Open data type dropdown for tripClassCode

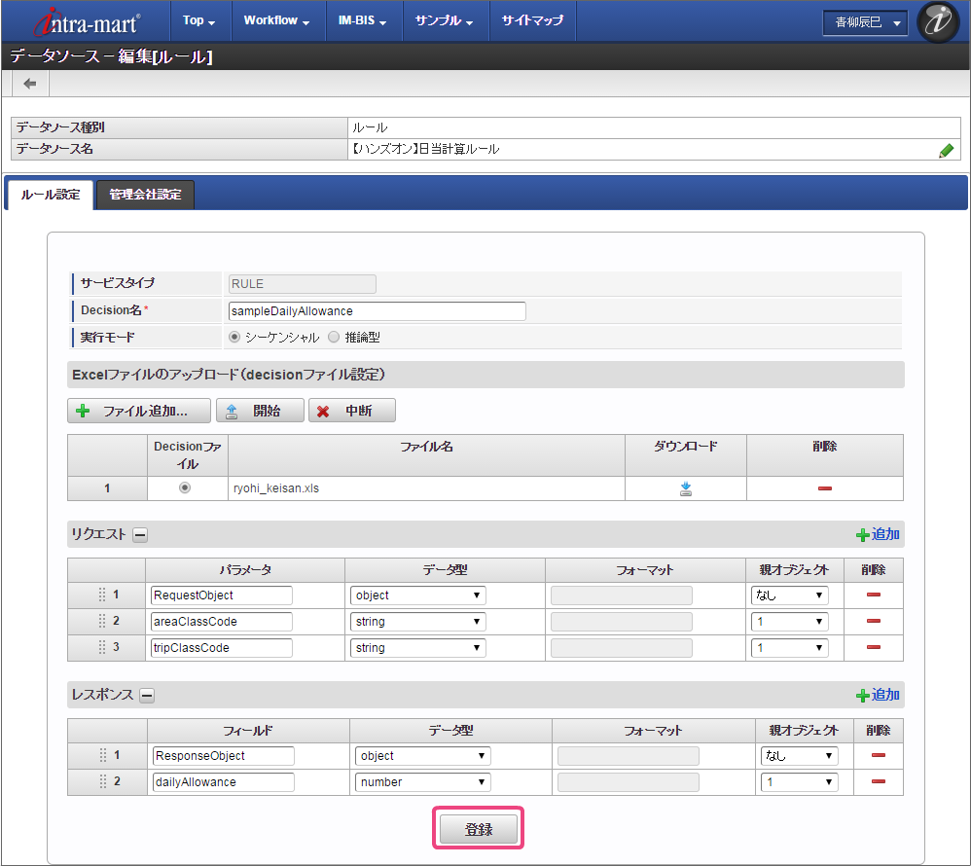click(x=417, y=647)
